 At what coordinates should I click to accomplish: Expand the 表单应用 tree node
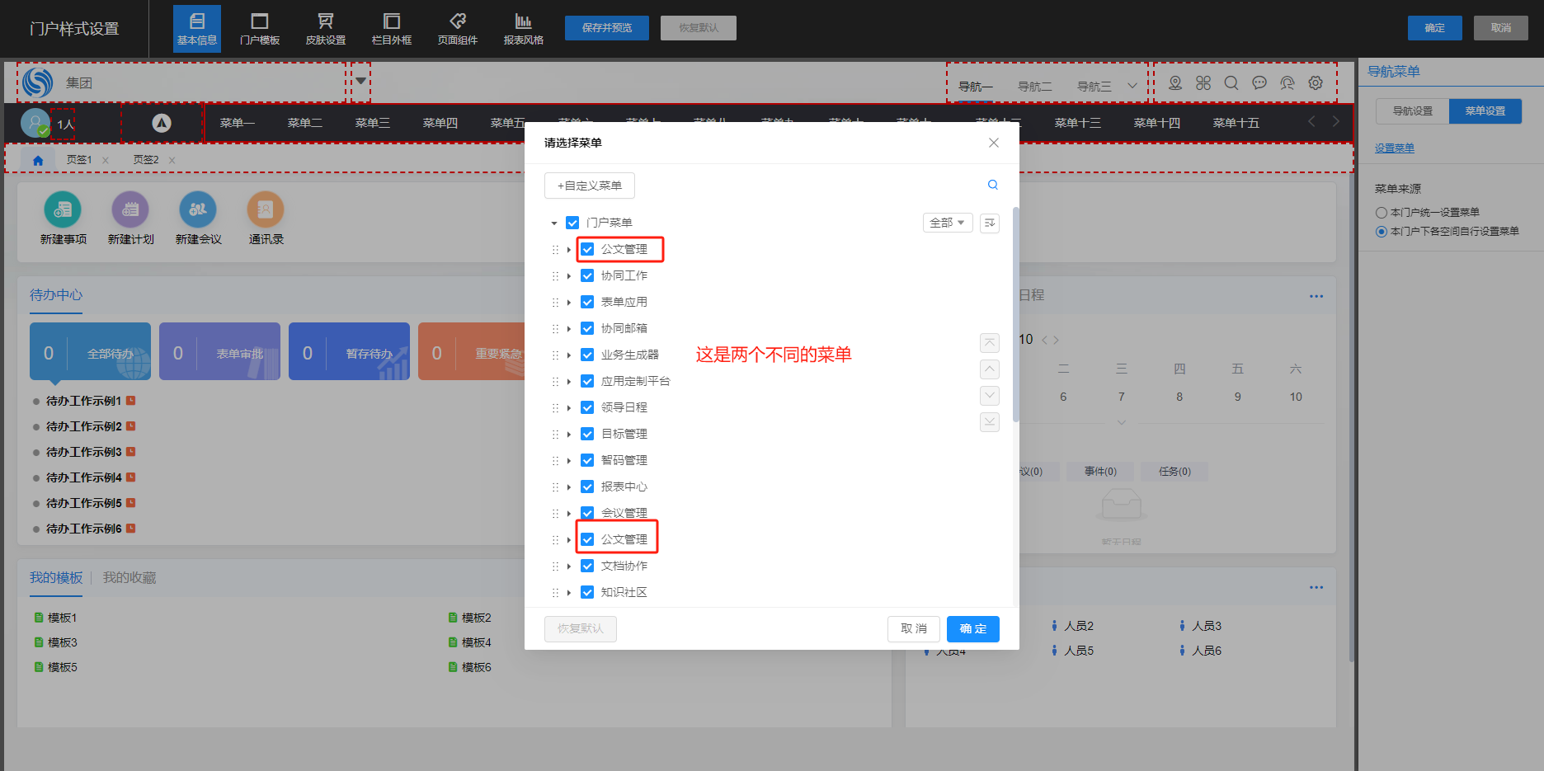569,303
